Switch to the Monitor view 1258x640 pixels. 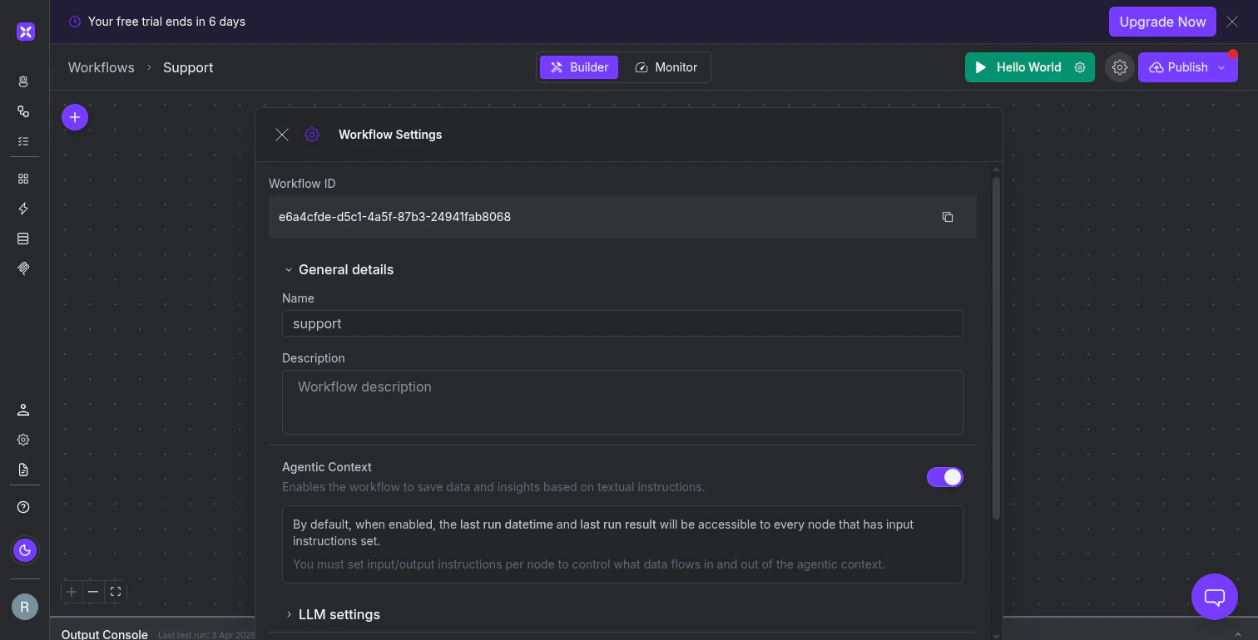pos(666,67)
